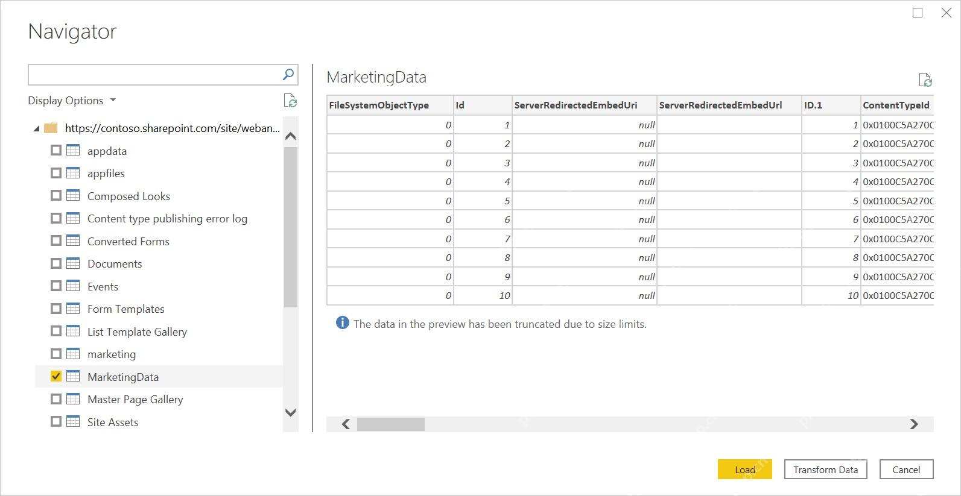The width and height of the screenshot is (961, 496).
Task: Enable the Converted Forms checkbox
Action: (56, 240)
